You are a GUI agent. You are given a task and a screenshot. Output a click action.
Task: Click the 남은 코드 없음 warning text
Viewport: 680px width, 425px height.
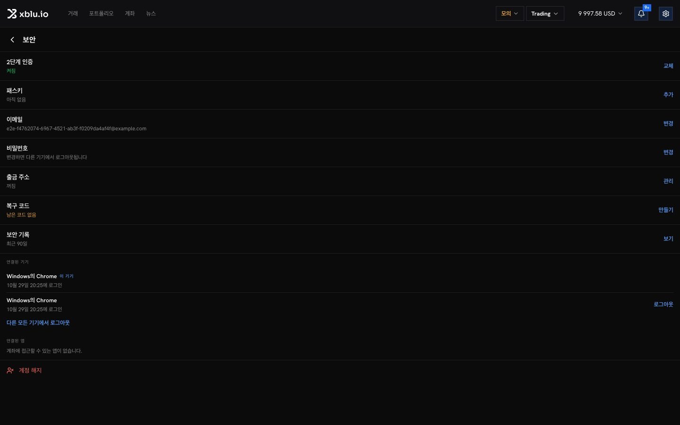pos(21,215)
